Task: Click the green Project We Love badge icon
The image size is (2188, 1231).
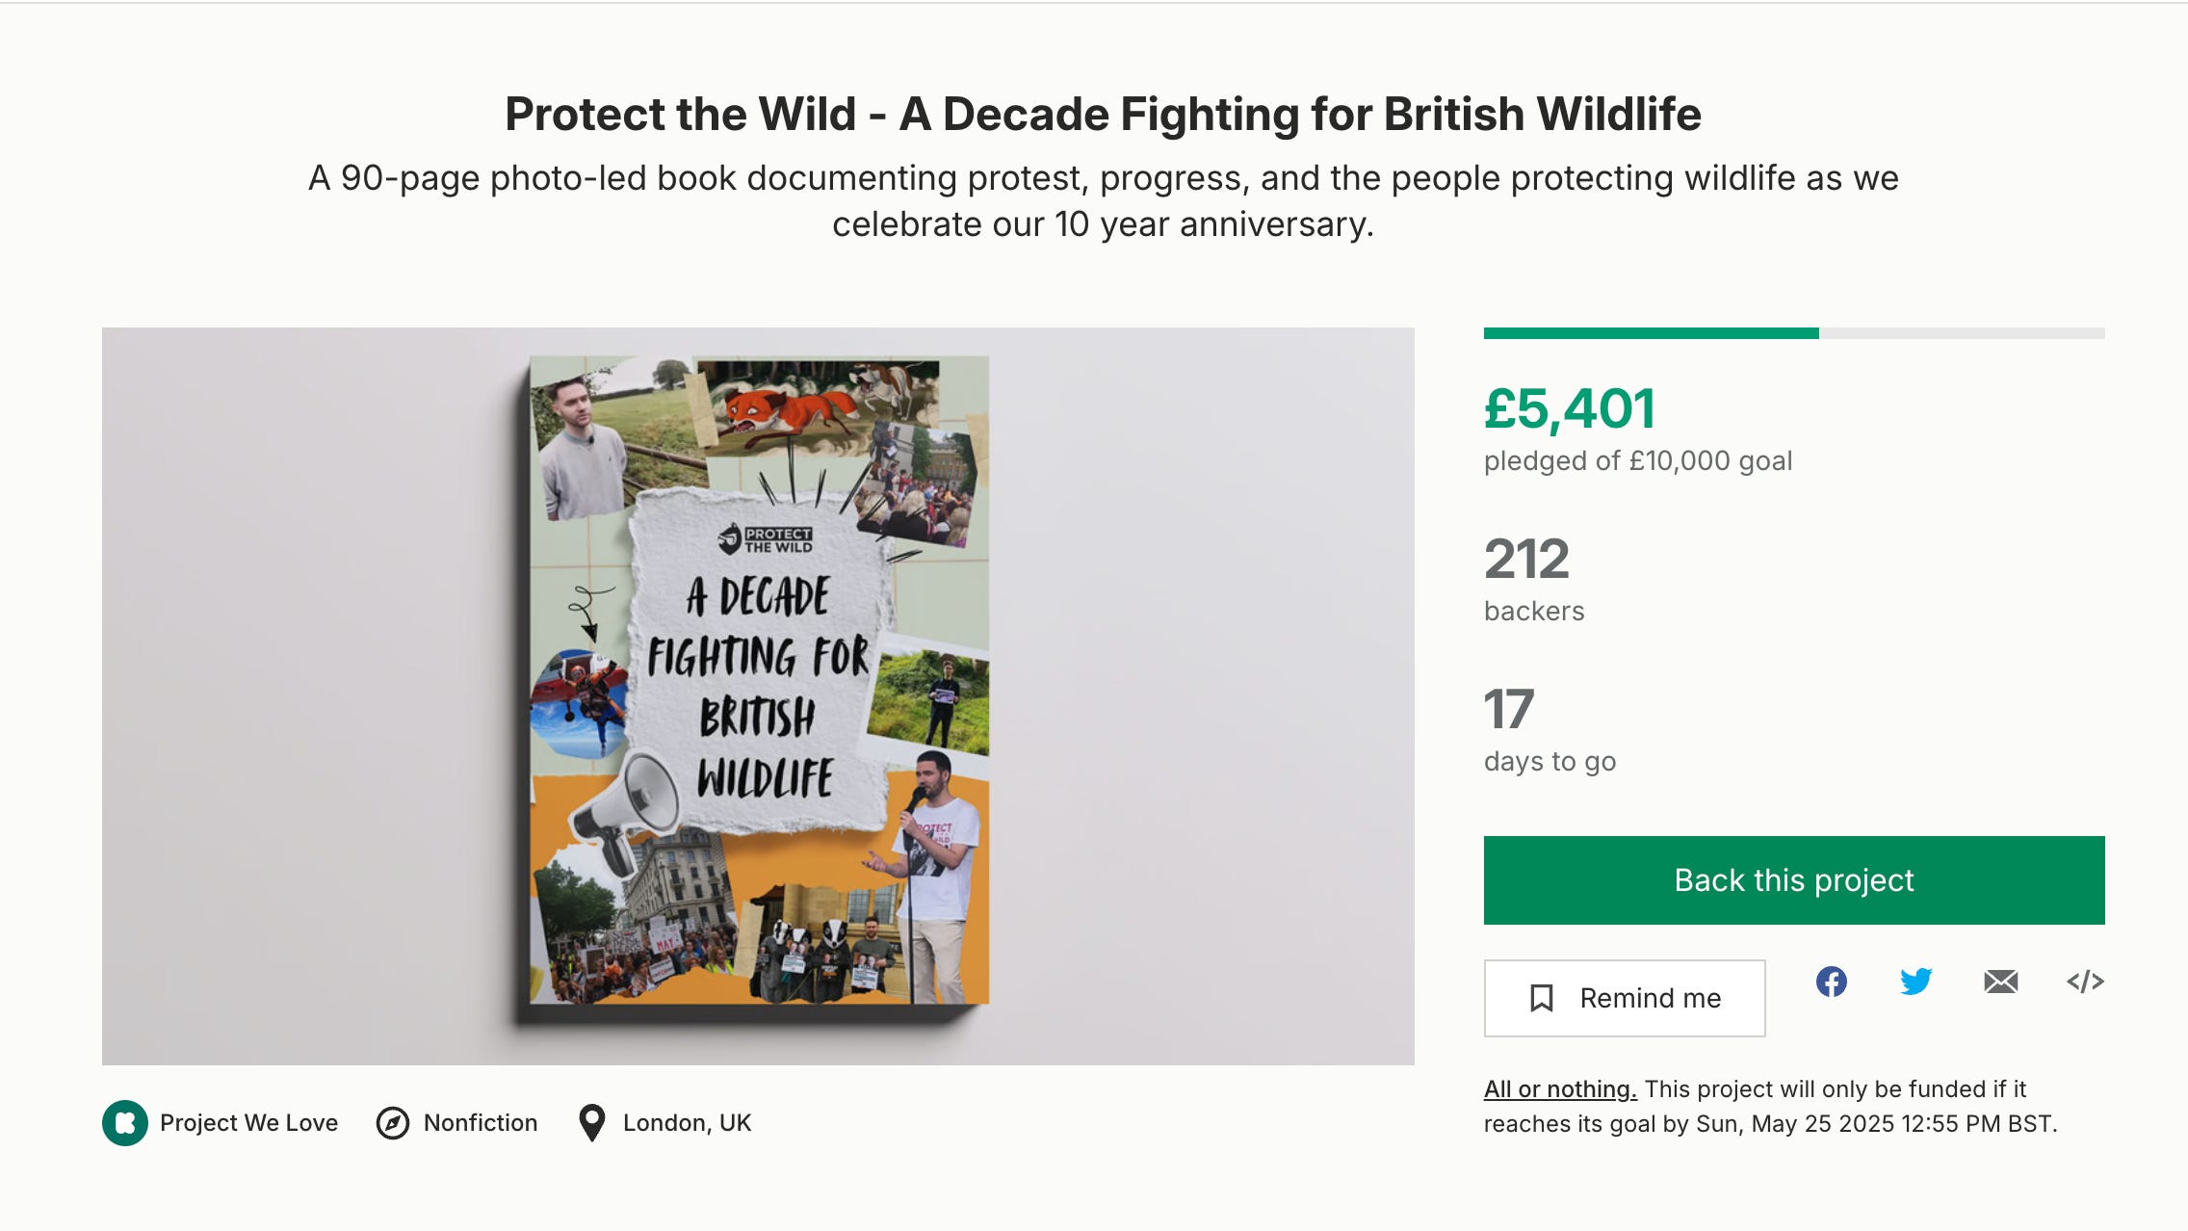Action: pyautogui.click(x=125, y=1123)
